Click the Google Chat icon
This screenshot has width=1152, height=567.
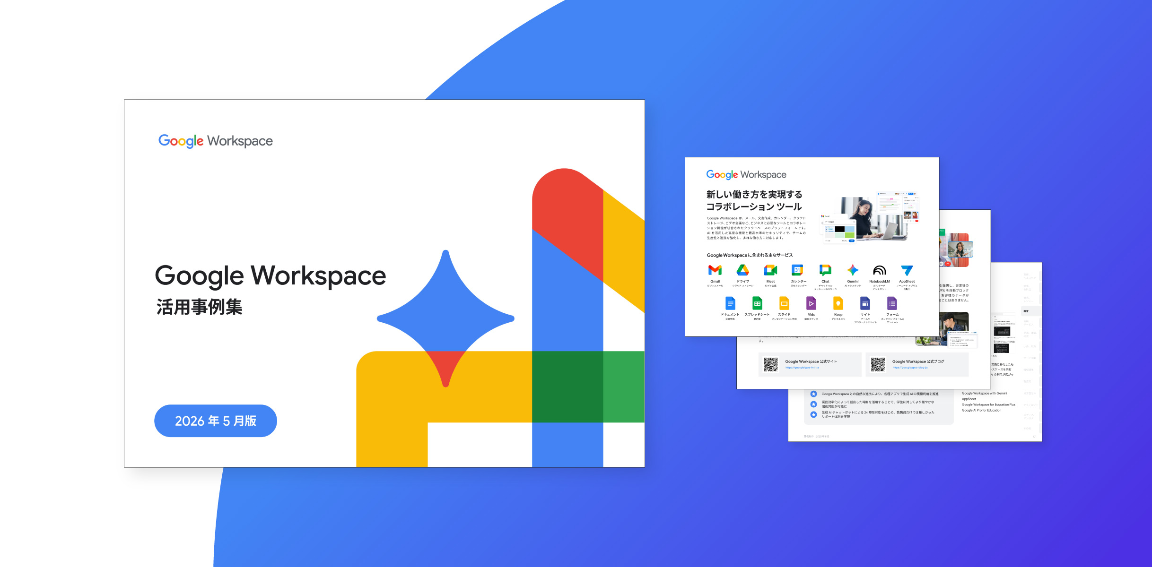tap(825, 270)
